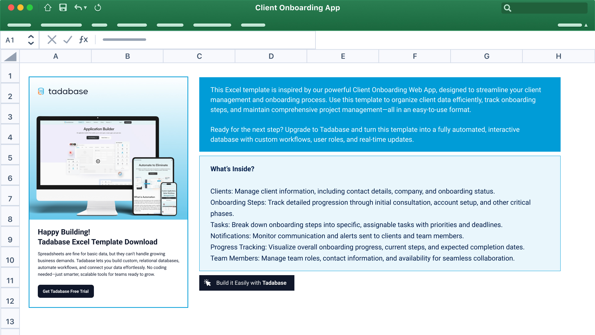Select column B header
Screen dimensions: 595x335
pyautogui.click(x=127, y=56)
